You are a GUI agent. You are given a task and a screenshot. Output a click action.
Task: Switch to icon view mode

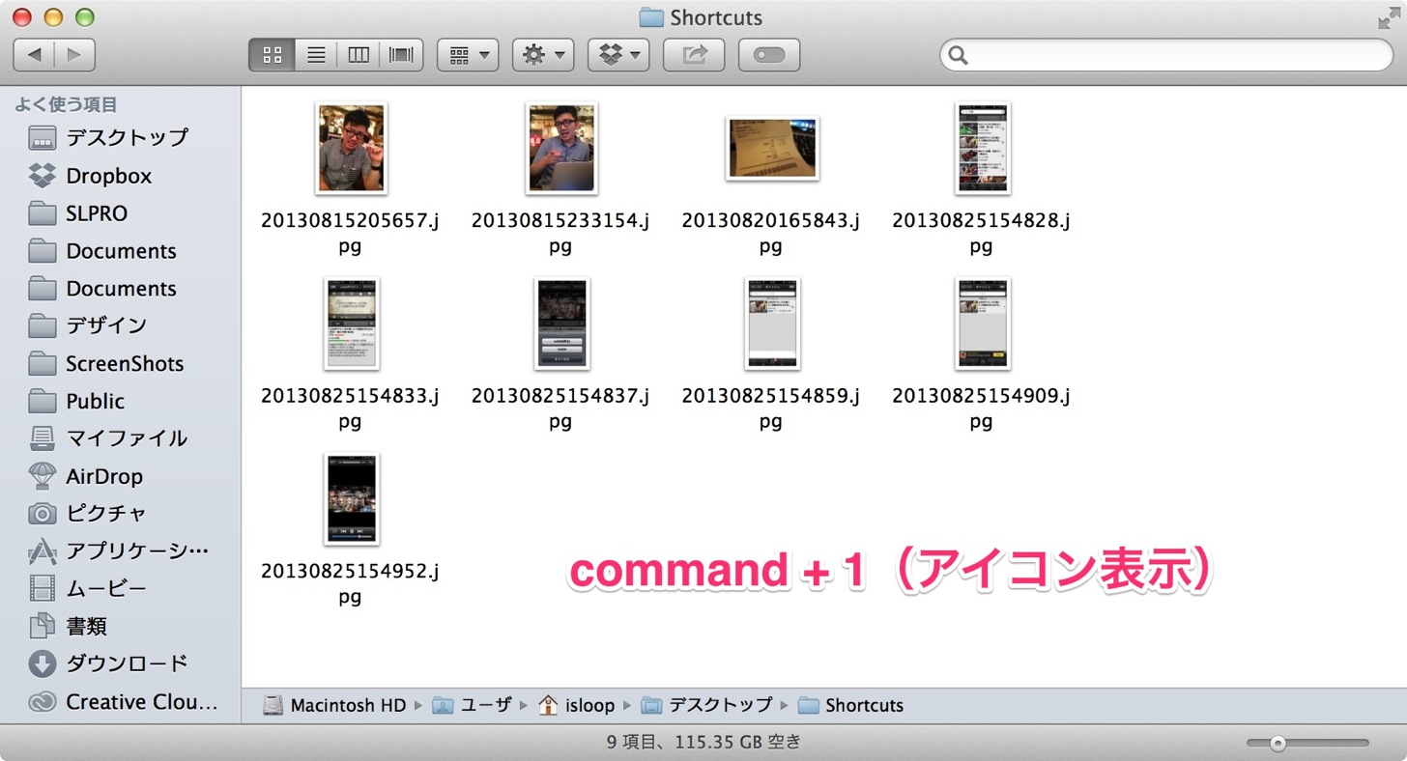click(272, 55)
